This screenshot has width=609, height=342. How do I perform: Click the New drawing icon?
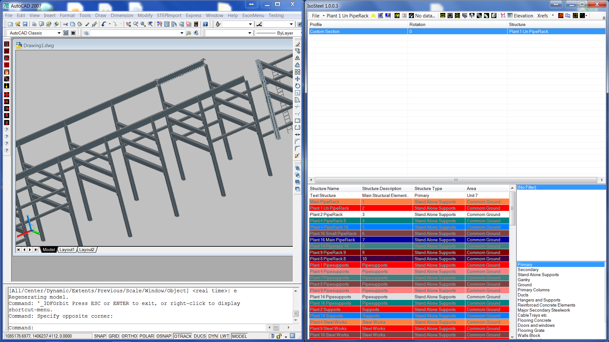point(10,24)
